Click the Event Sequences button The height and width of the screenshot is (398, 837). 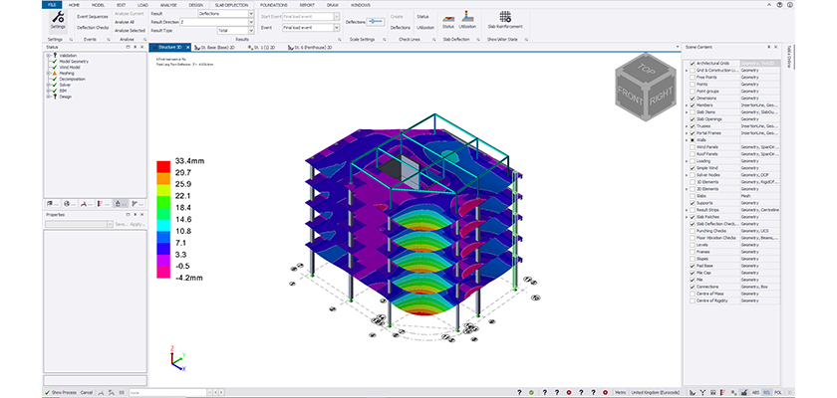94,16
